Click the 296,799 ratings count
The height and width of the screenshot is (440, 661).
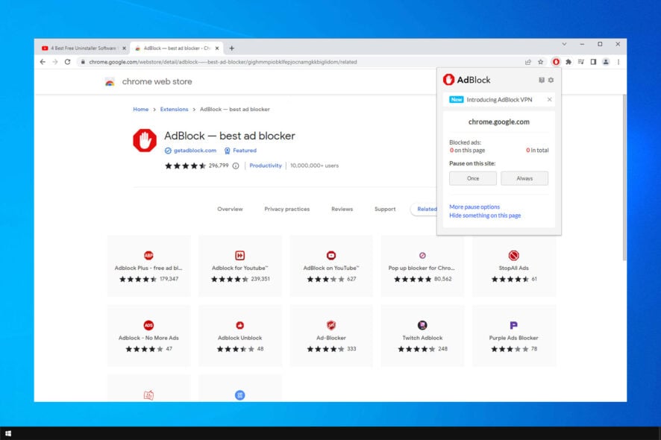point(219,166)
